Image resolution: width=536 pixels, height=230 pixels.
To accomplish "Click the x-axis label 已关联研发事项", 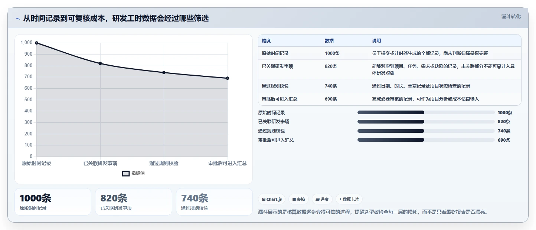I will coord(100,164).
